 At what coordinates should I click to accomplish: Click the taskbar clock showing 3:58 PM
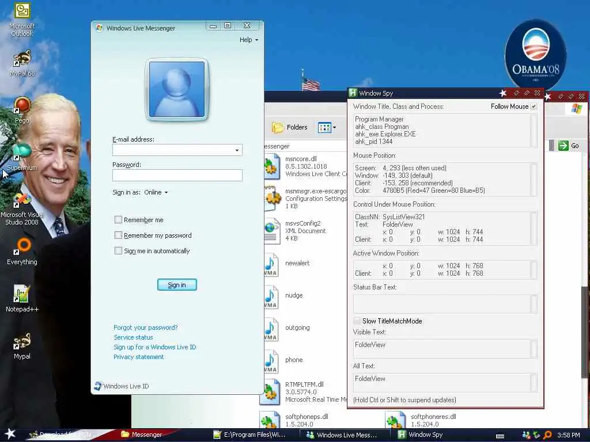point(569,435)
